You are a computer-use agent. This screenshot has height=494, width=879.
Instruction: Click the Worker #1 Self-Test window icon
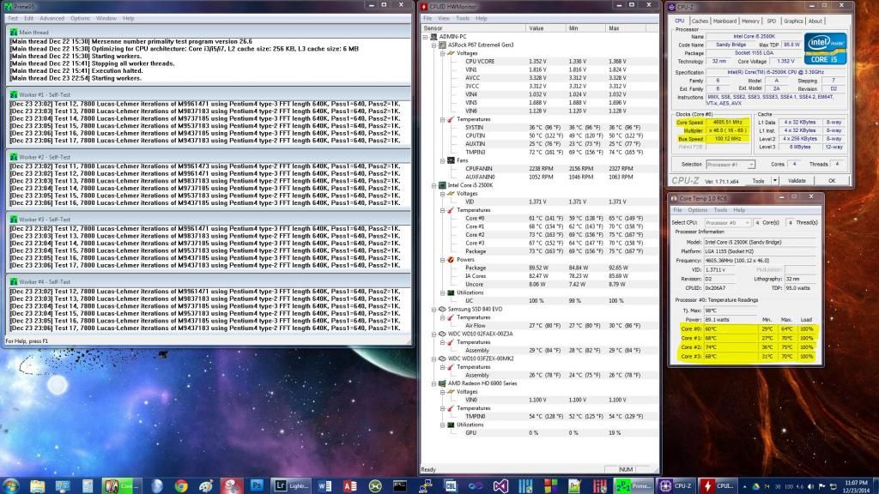click(x=14, y=94)
